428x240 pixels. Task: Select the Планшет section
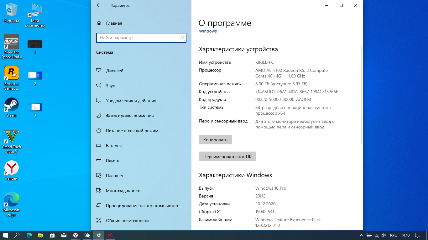pyautogui.click(x=141, y=176)
